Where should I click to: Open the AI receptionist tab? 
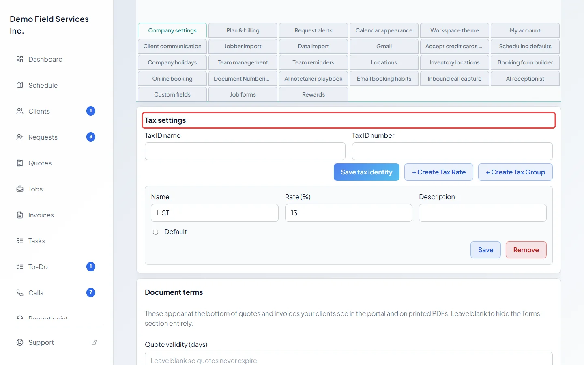click(525, 79)
